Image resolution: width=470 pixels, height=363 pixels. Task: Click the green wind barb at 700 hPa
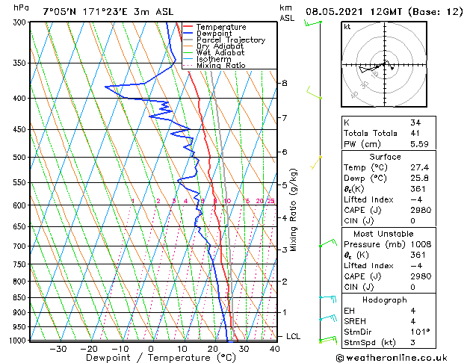tap(328, 243)
